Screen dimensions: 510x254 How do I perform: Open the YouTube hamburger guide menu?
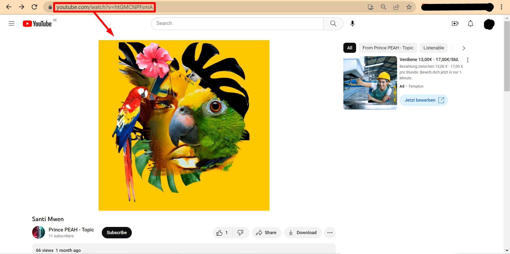tap(11, 23)
